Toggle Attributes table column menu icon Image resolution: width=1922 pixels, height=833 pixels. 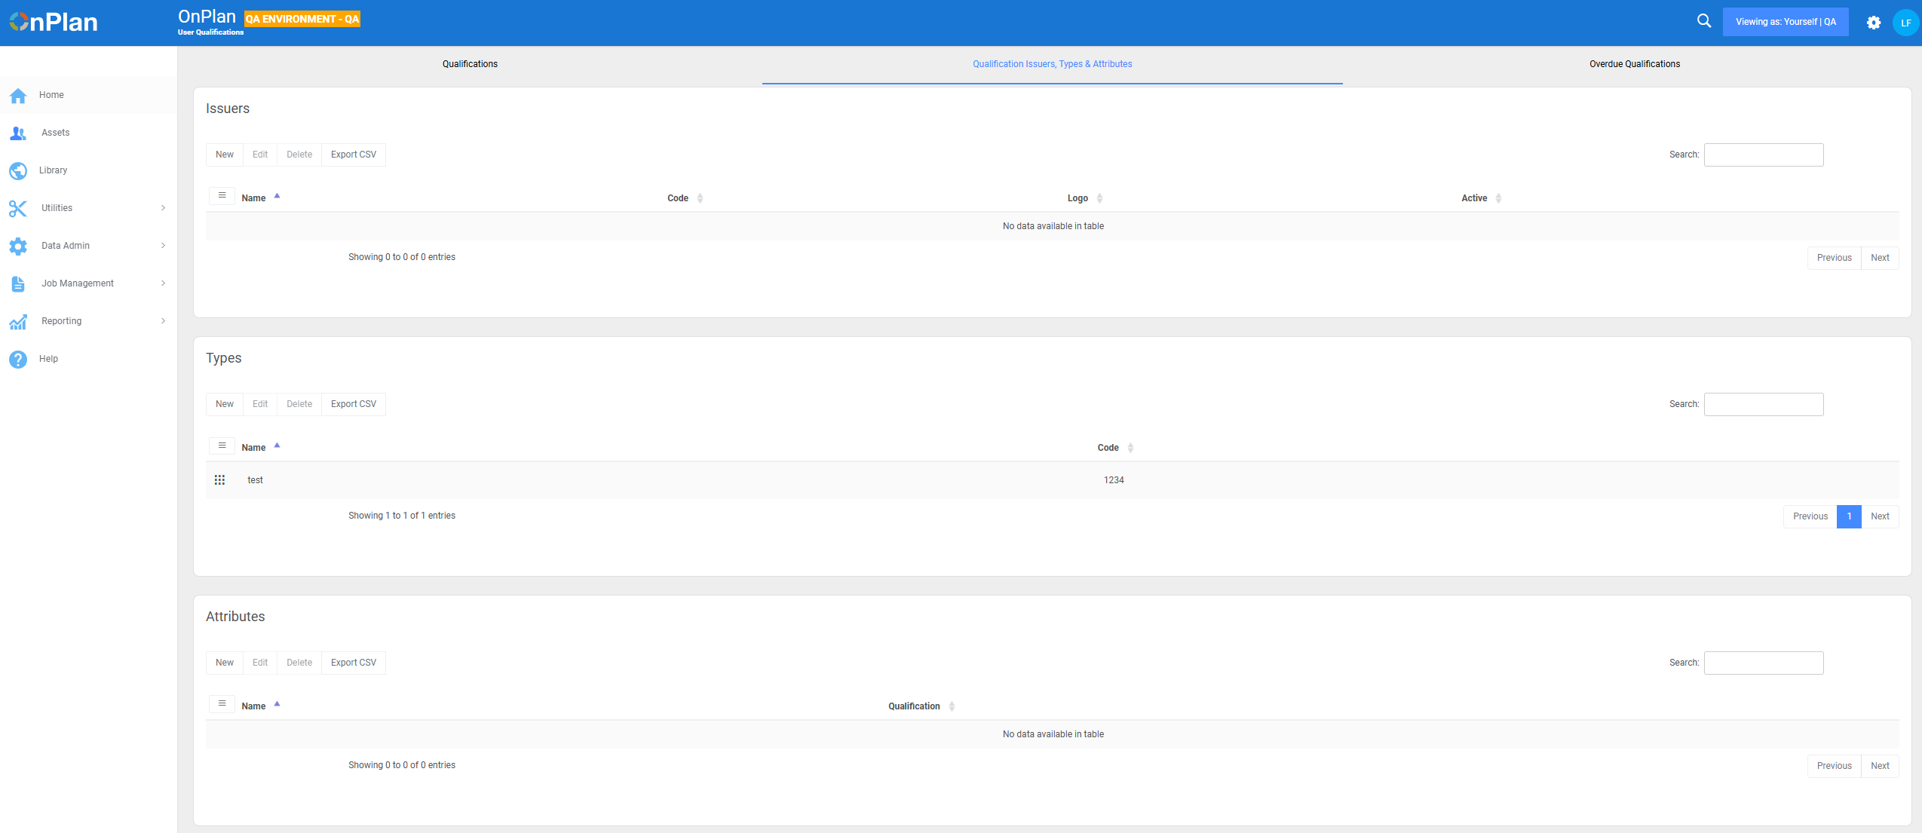tap(222, 704)
